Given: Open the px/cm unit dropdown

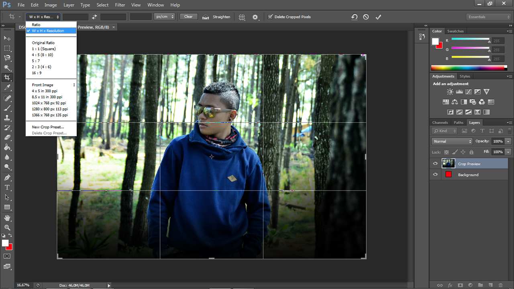Looking at the screenshot, I should 164,17.
